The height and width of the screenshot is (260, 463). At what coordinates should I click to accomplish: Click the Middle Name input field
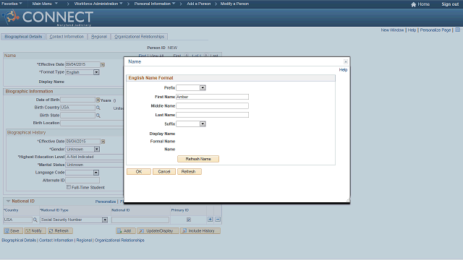212,106
